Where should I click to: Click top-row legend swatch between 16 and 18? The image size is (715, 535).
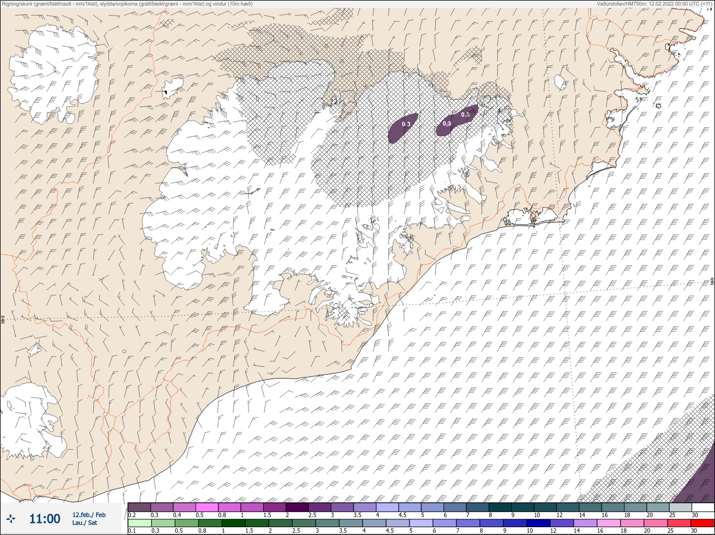click(613, 507)
